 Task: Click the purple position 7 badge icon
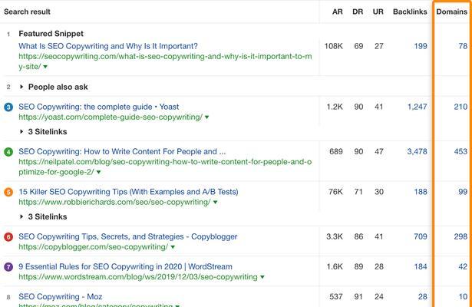tap(8, 267)
